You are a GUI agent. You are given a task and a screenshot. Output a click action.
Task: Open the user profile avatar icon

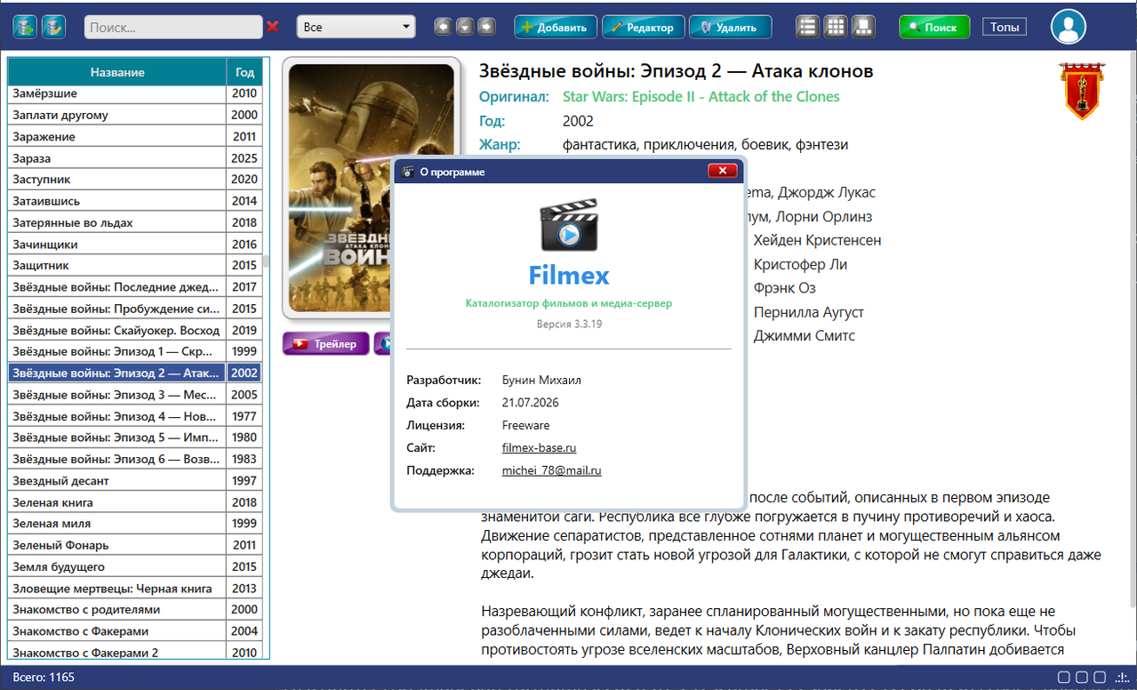coord(1068,27)
